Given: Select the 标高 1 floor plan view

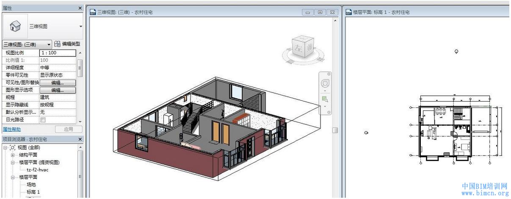Looking at the screenshot, I should coord(33,192).
